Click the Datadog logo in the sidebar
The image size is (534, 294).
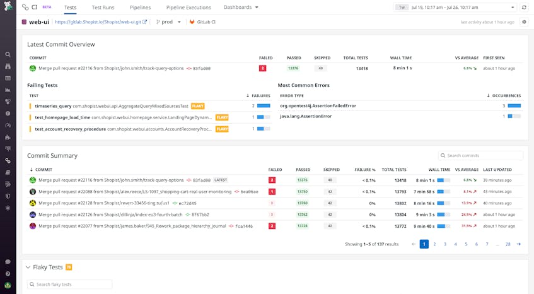pyautogui.click(x=8, y=6)
